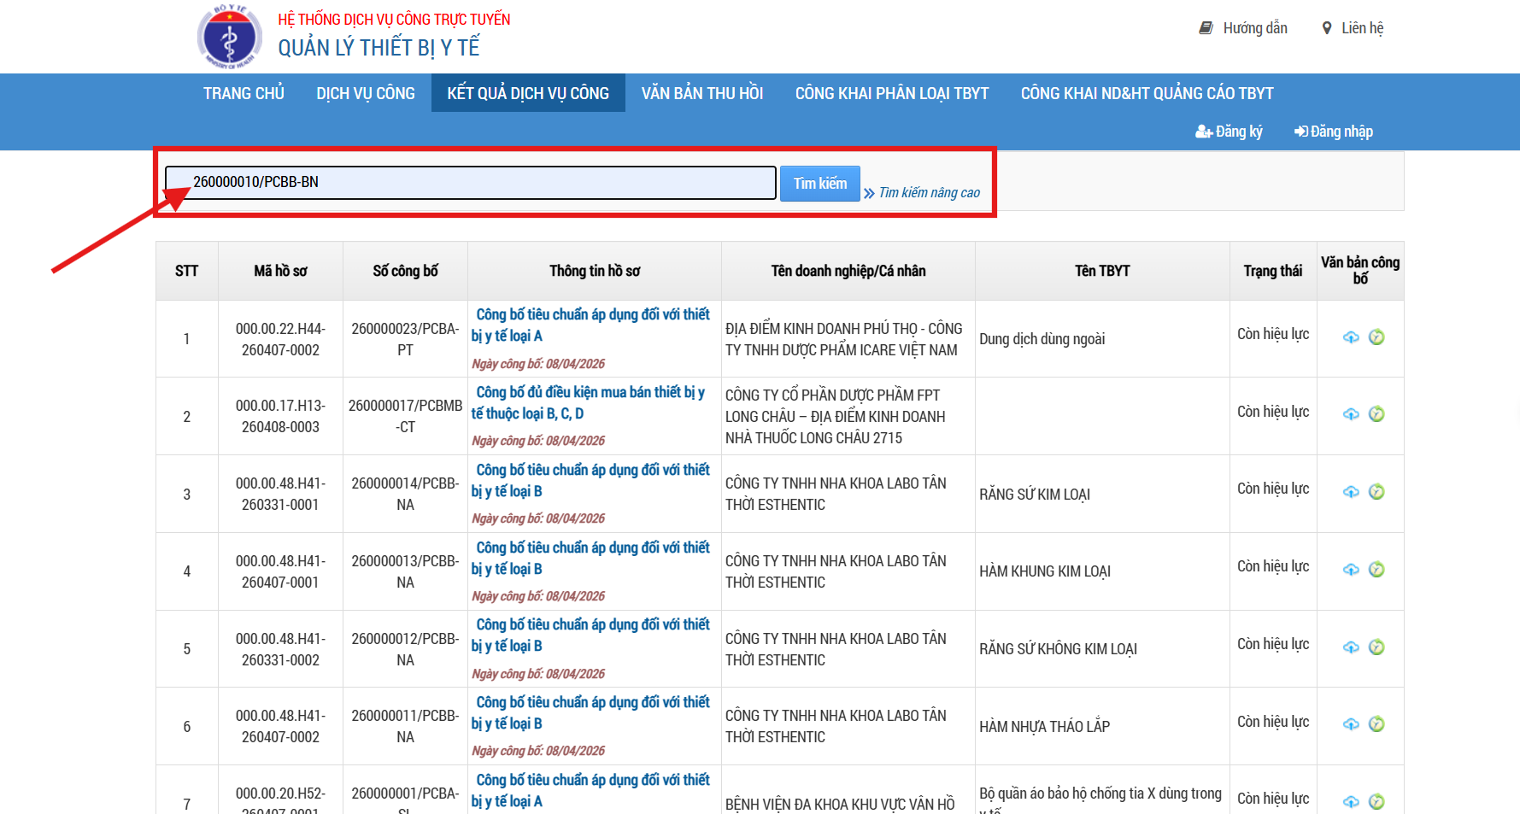This screenshot has width=1520, height=814.
Task: Click the Đăng ký register link
Action: (1229, 132)
